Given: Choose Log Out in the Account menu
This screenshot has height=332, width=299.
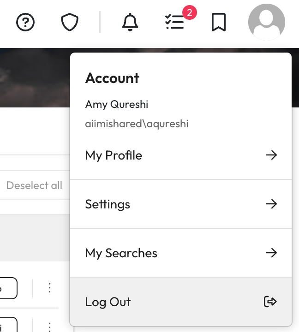Looking at the screenshot, I should click(x=108, y=302).
